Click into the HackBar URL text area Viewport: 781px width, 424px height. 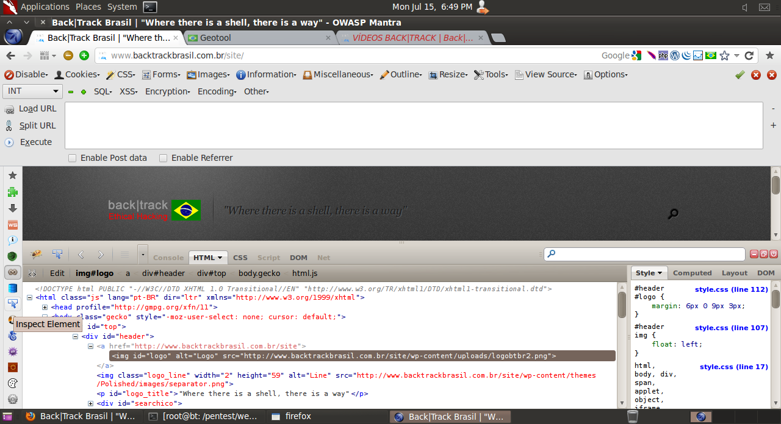414,125
